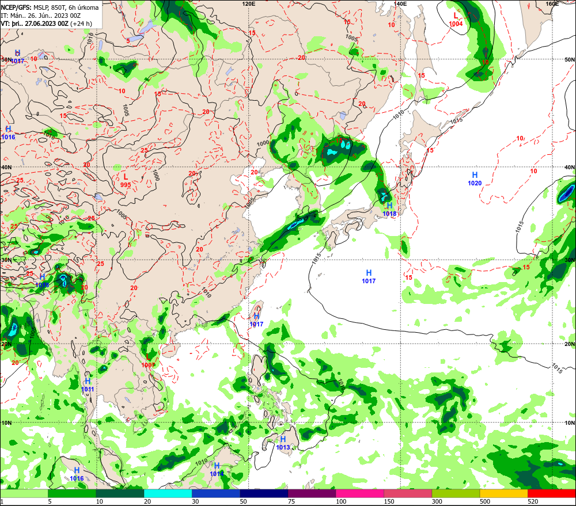The width and height of the screenshot is (576, 506).
Task: Click the 160E longitude label
Action: (x=552, y=3)
